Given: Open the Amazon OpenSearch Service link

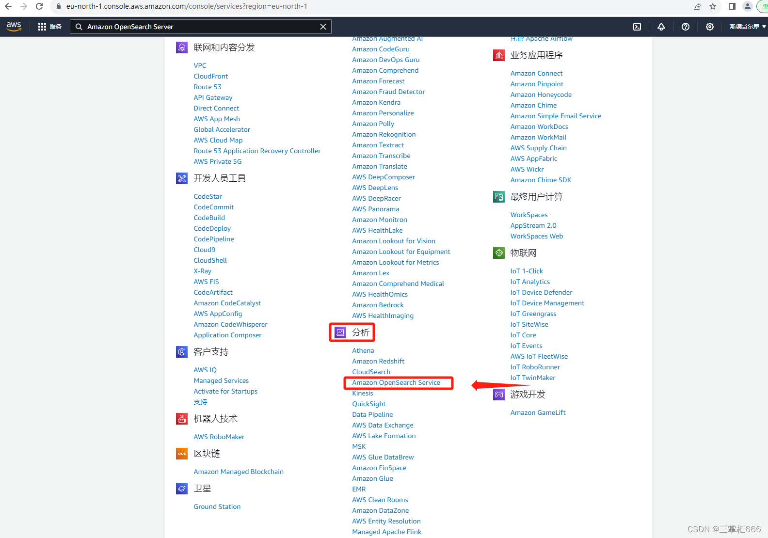Looking at the screenshot, I should [x=396, y=383].
